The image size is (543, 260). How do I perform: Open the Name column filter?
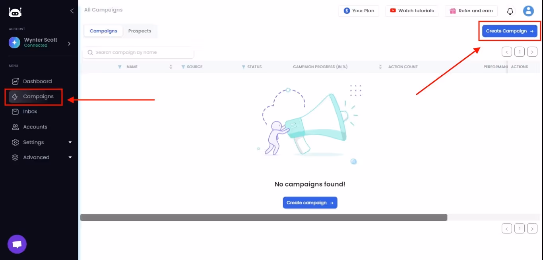120,67
